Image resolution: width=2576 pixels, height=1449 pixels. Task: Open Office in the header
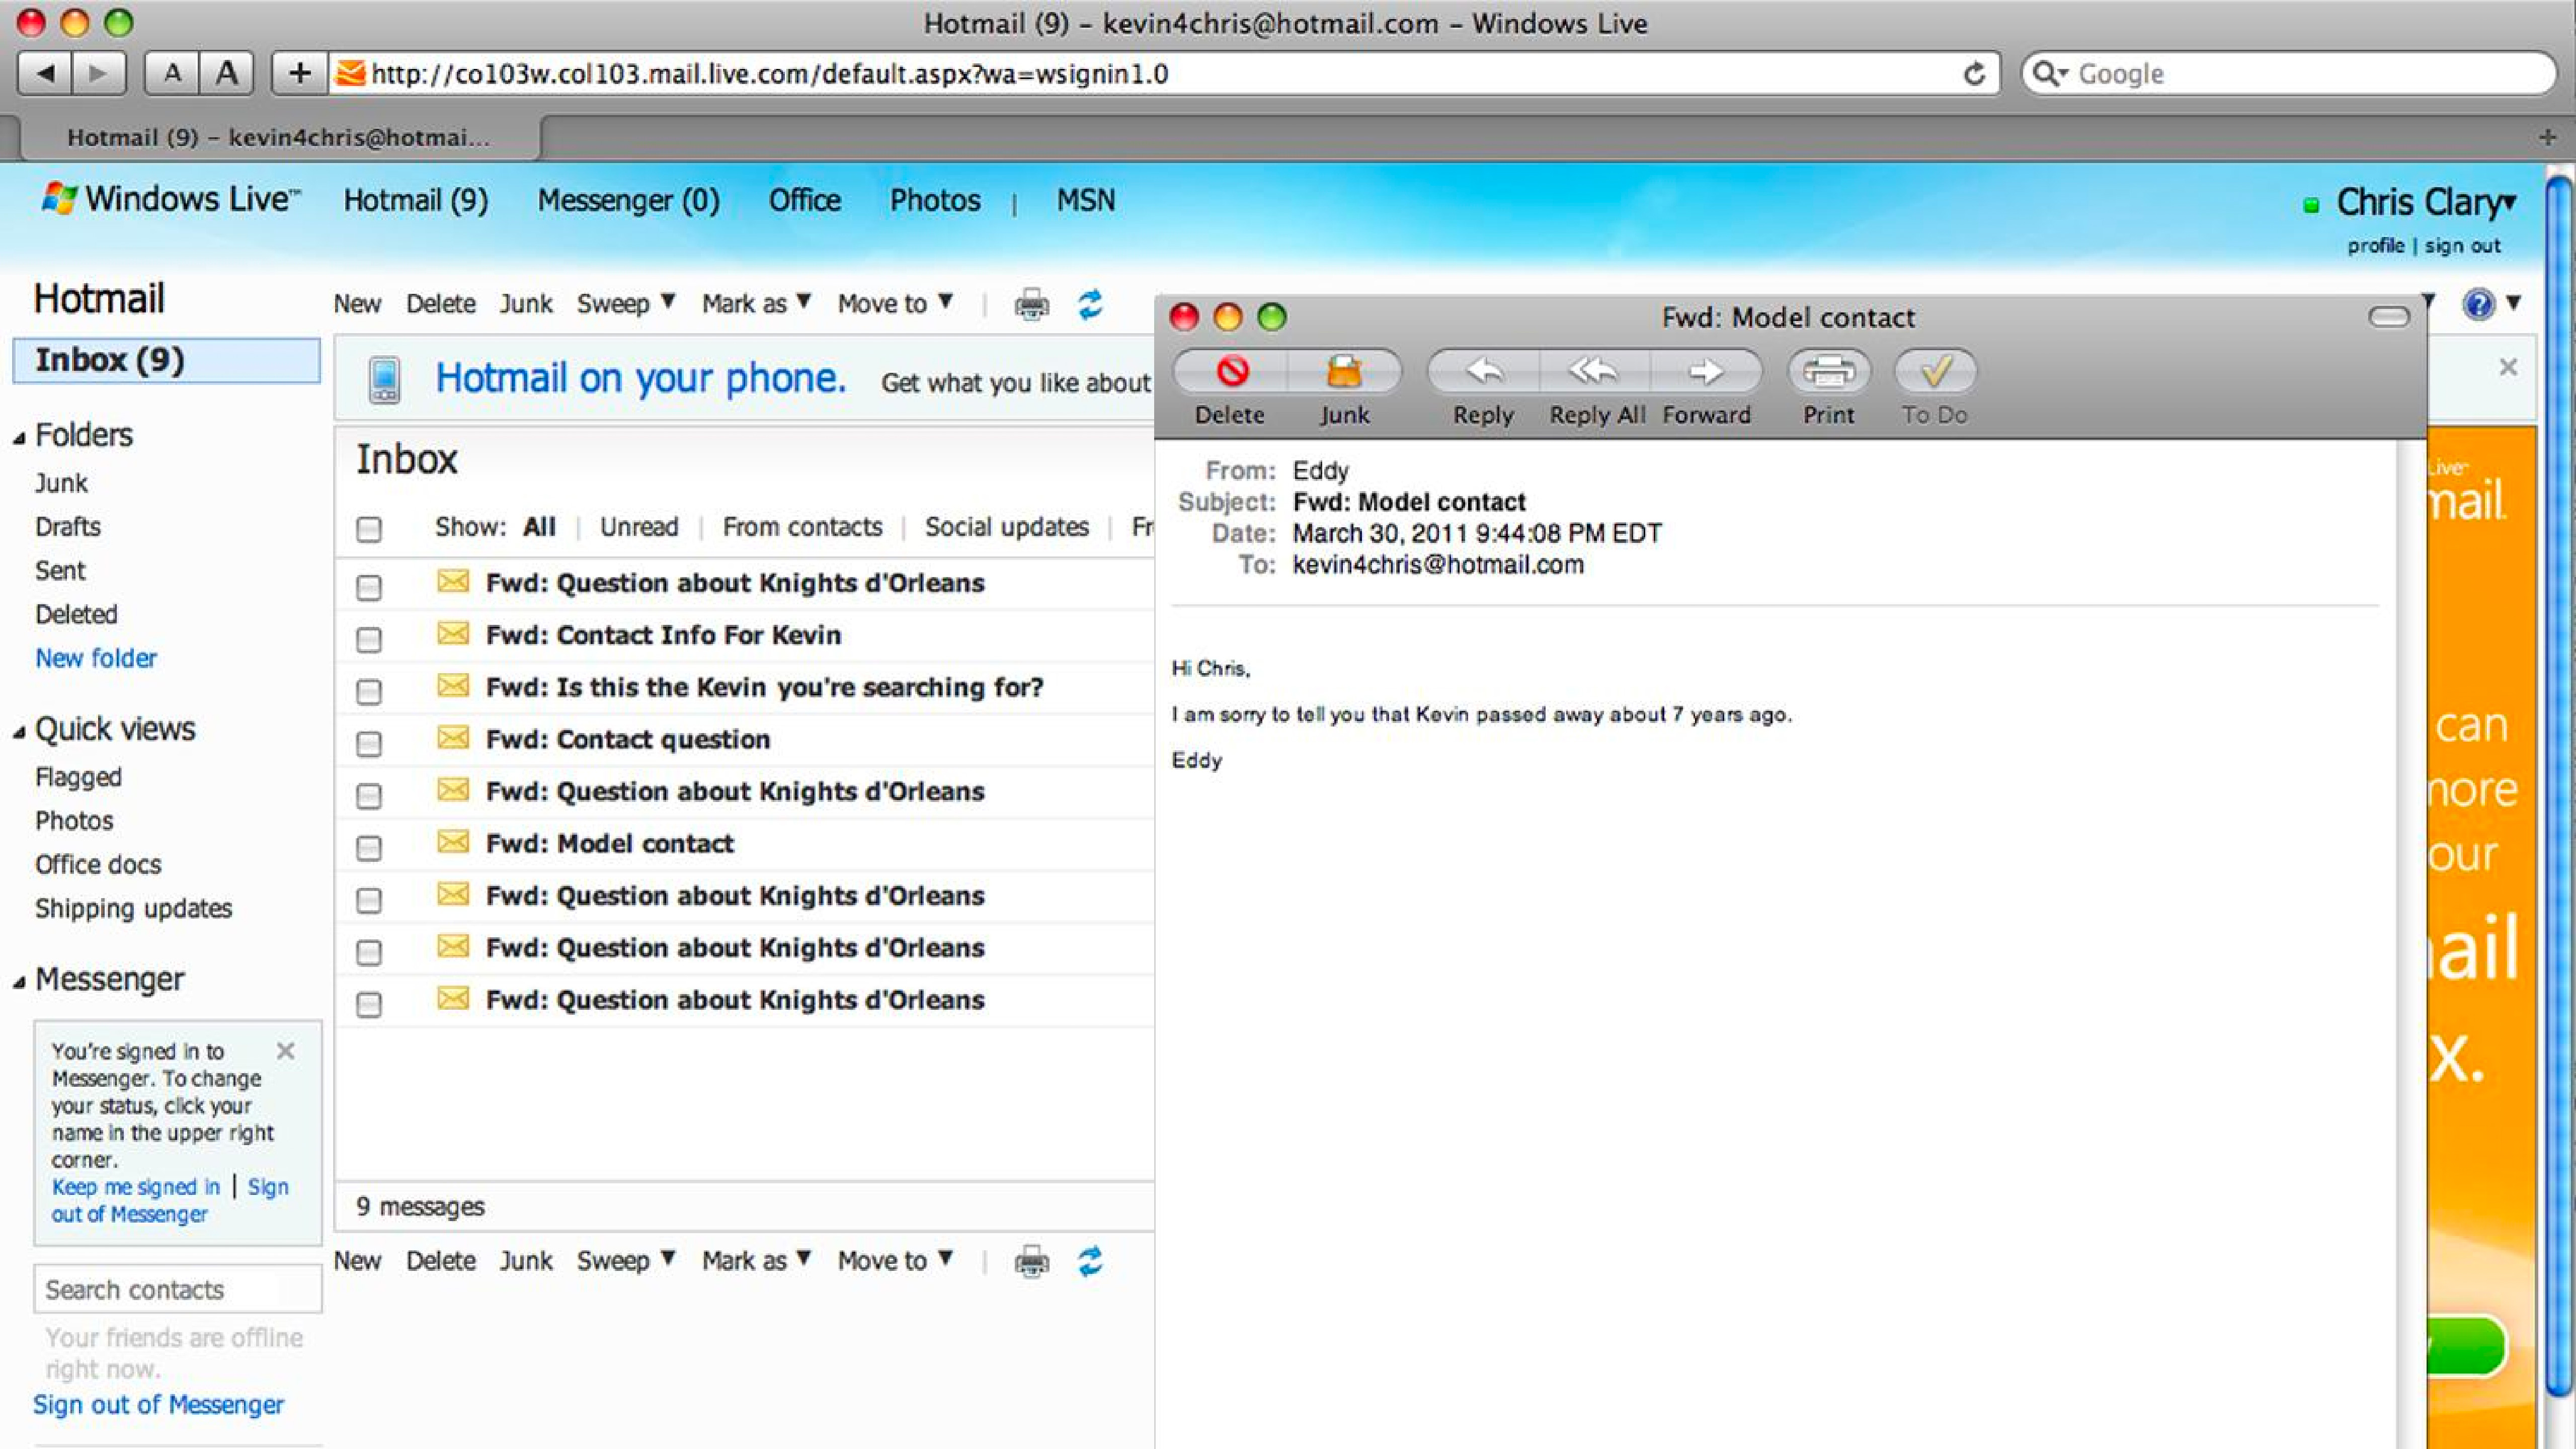pos(804,200)
